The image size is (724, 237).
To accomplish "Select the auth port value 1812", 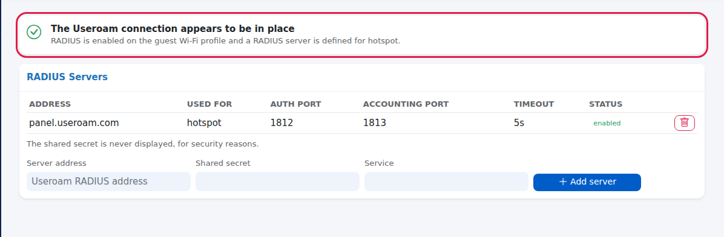I will tap(281, 123).
